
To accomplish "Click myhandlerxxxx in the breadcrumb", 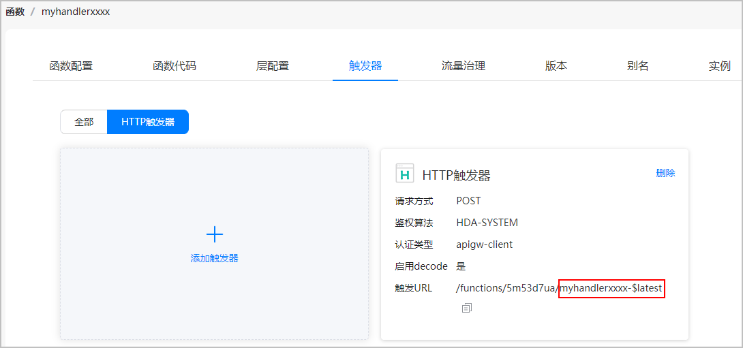I will point(76,12).
